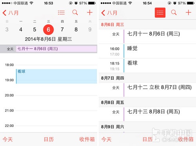Open all-day event 七月十一 in day view
Image resolution: width=196 pixels, height=146 pixels.
point(56,49)
